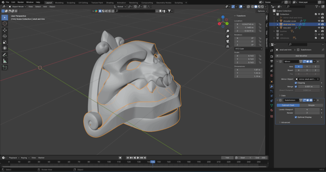This screenshot has width=326, height=172.
Task: Click the Add Modifier button
Action: point(300,56)
